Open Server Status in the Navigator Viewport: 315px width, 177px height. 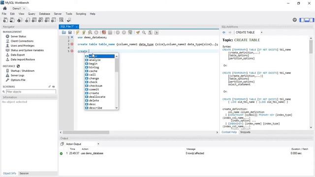point(18,36)
